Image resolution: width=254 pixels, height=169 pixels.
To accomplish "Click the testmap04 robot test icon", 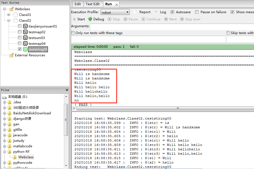I will click(x=25, y=44).
